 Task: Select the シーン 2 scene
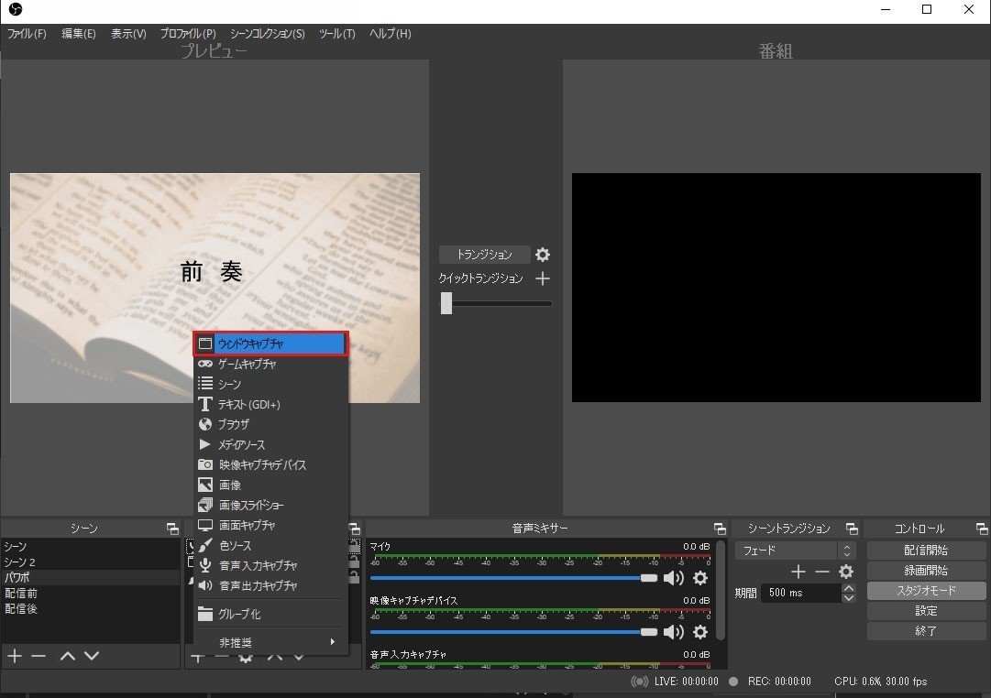pos(91,562)
